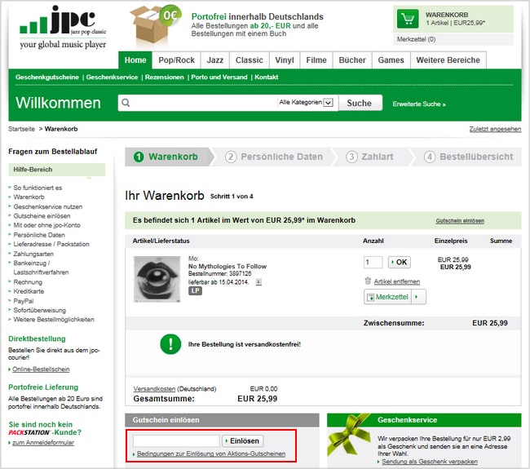Click the OK quantity button
The image size is (530, 469).
click(x=400, y=262)
